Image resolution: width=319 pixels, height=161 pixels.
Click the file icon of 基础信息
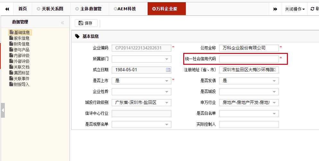click(12, 32)
